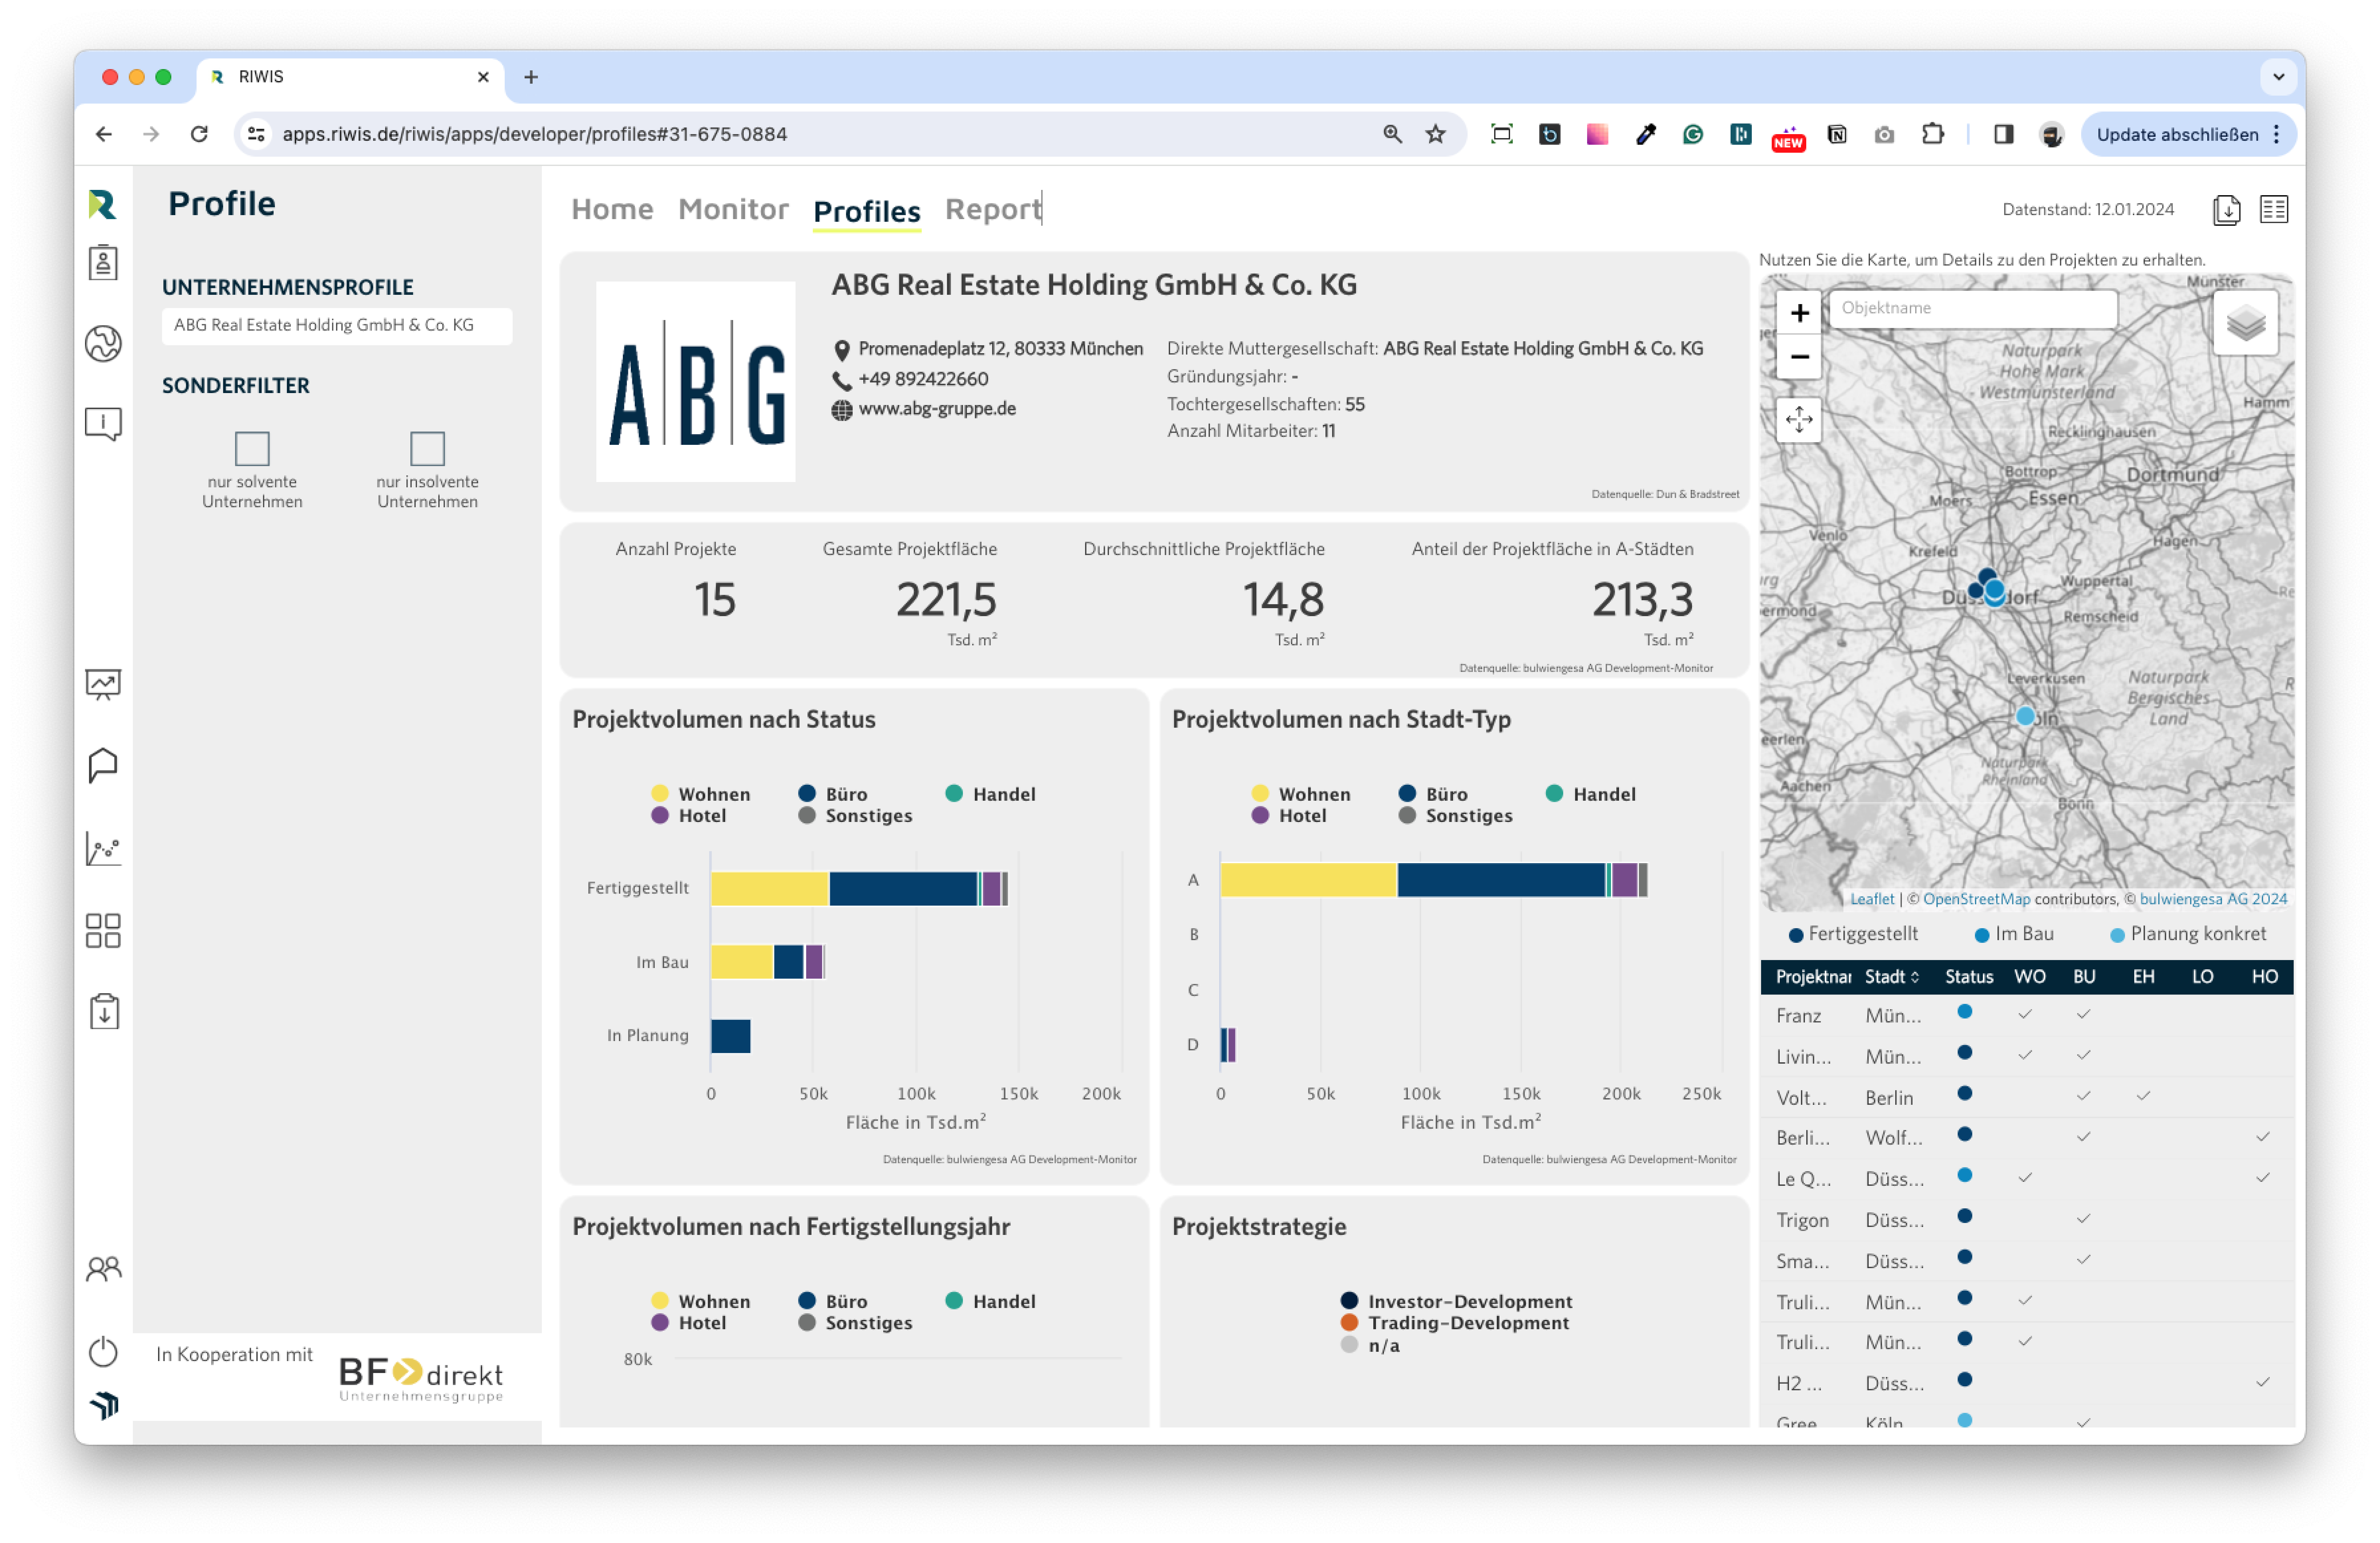Open the scatter plot sidebar icon

coord(103,849)
